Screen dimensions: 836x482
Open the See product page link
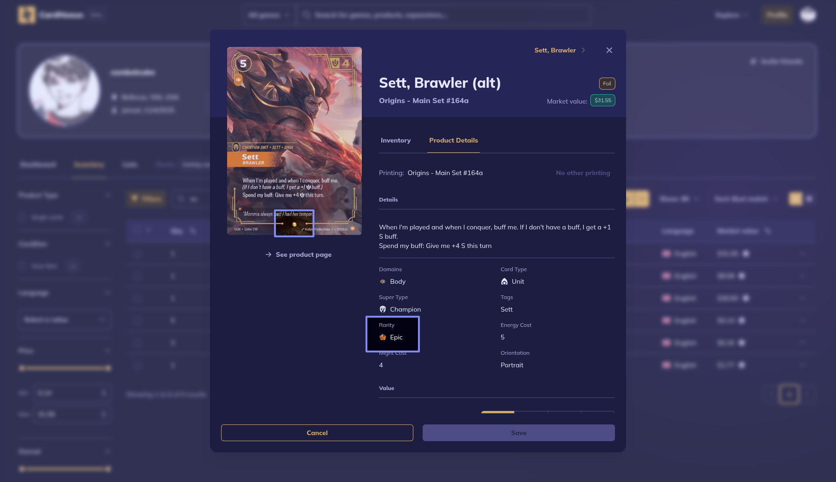tap(303, 254)
